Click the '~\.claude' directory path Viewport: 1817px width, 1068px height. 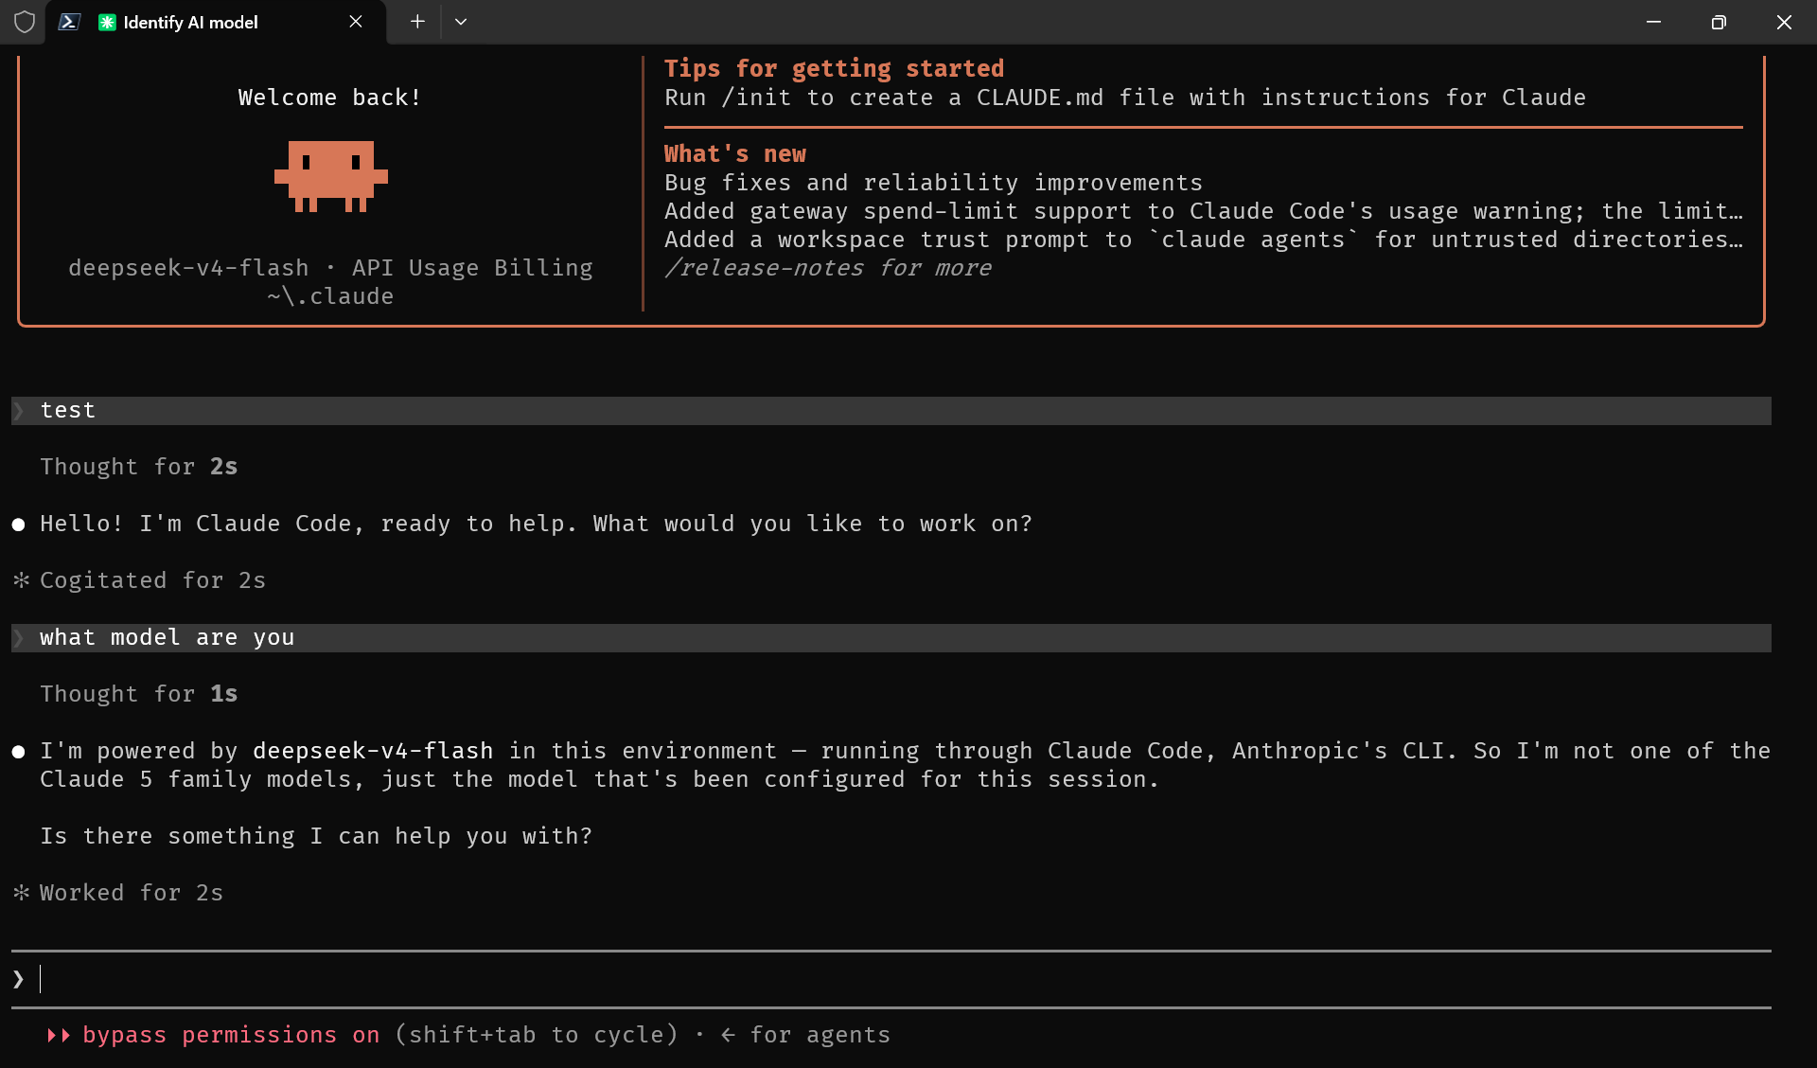[330, 296]
